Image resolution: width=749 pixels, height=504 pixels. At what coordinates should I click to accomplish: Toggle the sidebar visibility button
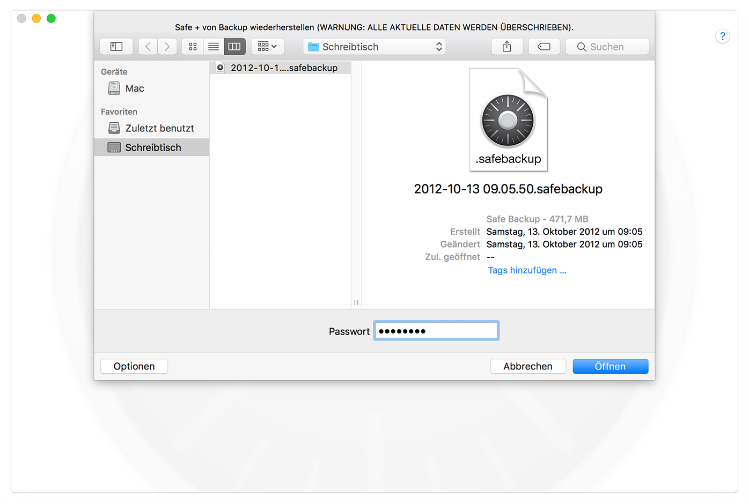116,47
